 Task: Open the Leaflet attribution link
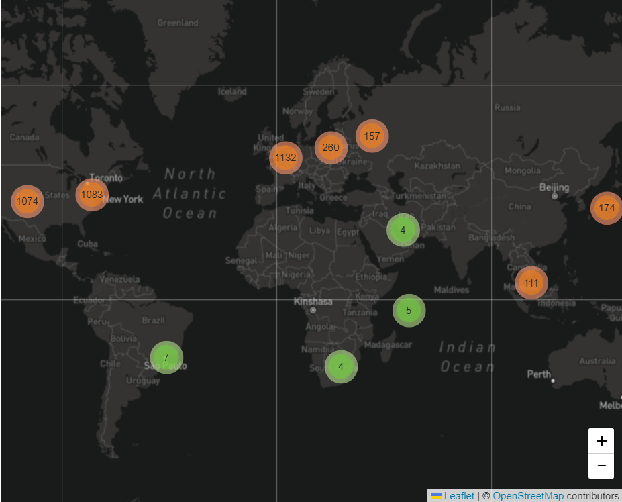pyautogui.click(x=458, y=495)
